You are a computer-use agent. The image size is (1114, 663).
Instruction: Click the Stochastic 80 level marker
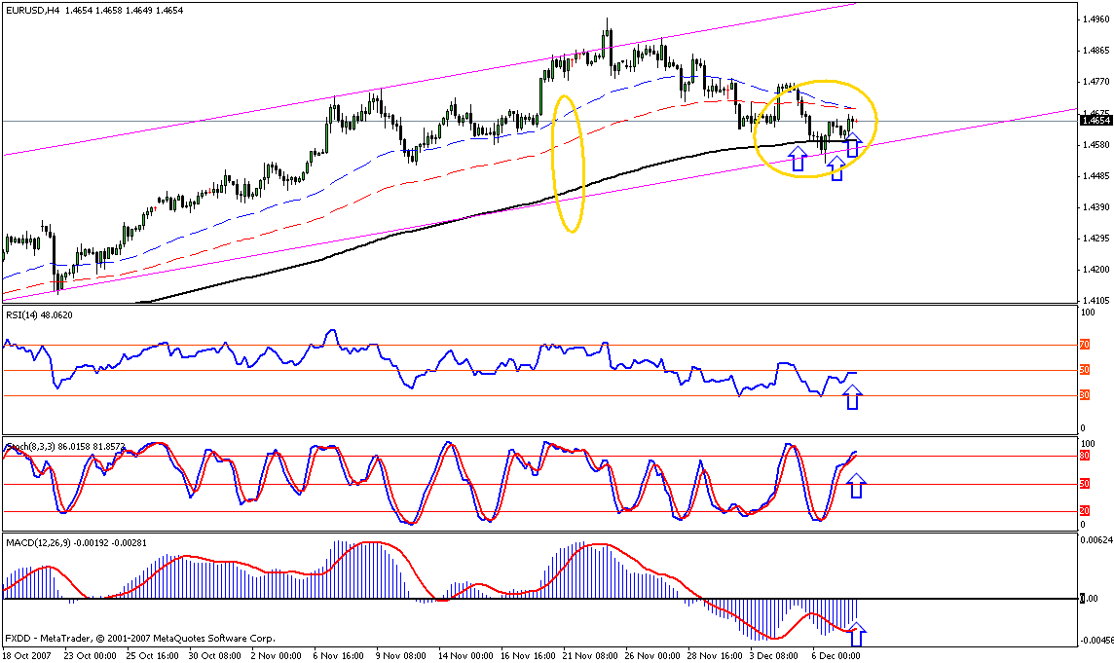(1084, 456)
